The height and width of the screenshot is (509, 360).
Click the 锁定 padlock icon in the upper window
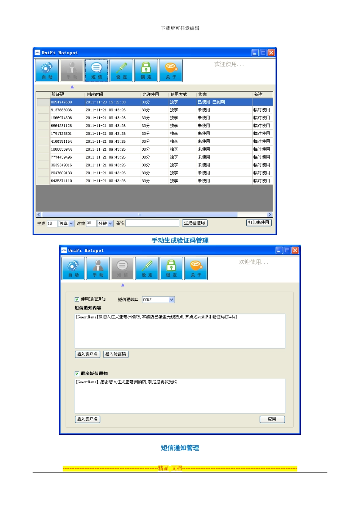(146, 71)
